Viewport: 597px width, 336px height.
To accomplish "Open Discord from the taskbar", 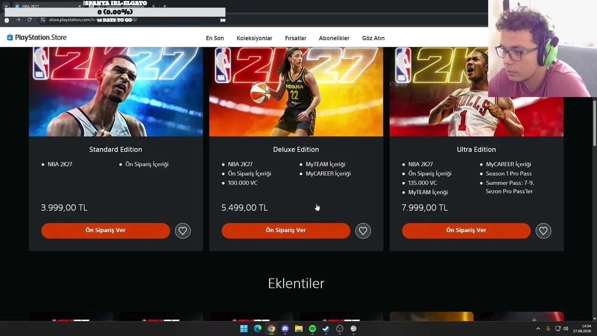I will click(285, 329).
